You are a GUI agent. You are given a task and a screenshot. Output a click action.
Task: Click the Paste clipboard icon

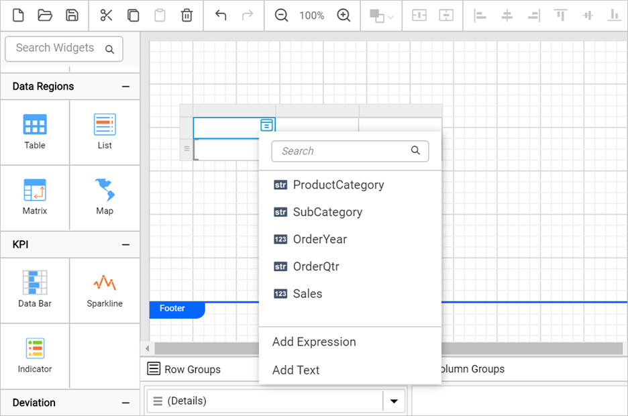coord(160,15)
